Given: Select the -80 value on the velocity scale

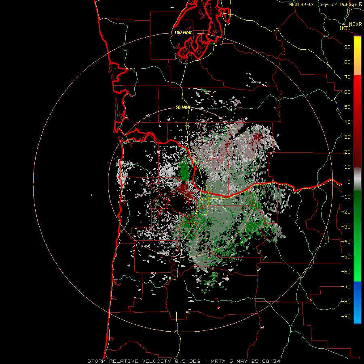Looking at the screenshot, I should tap(346, 302).
